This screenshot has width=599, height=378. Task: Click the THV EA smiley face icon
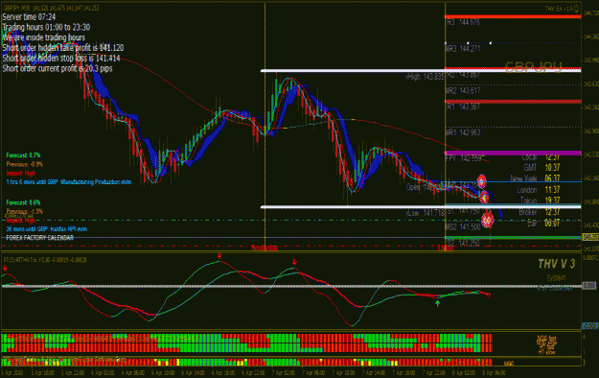(576, 9)
